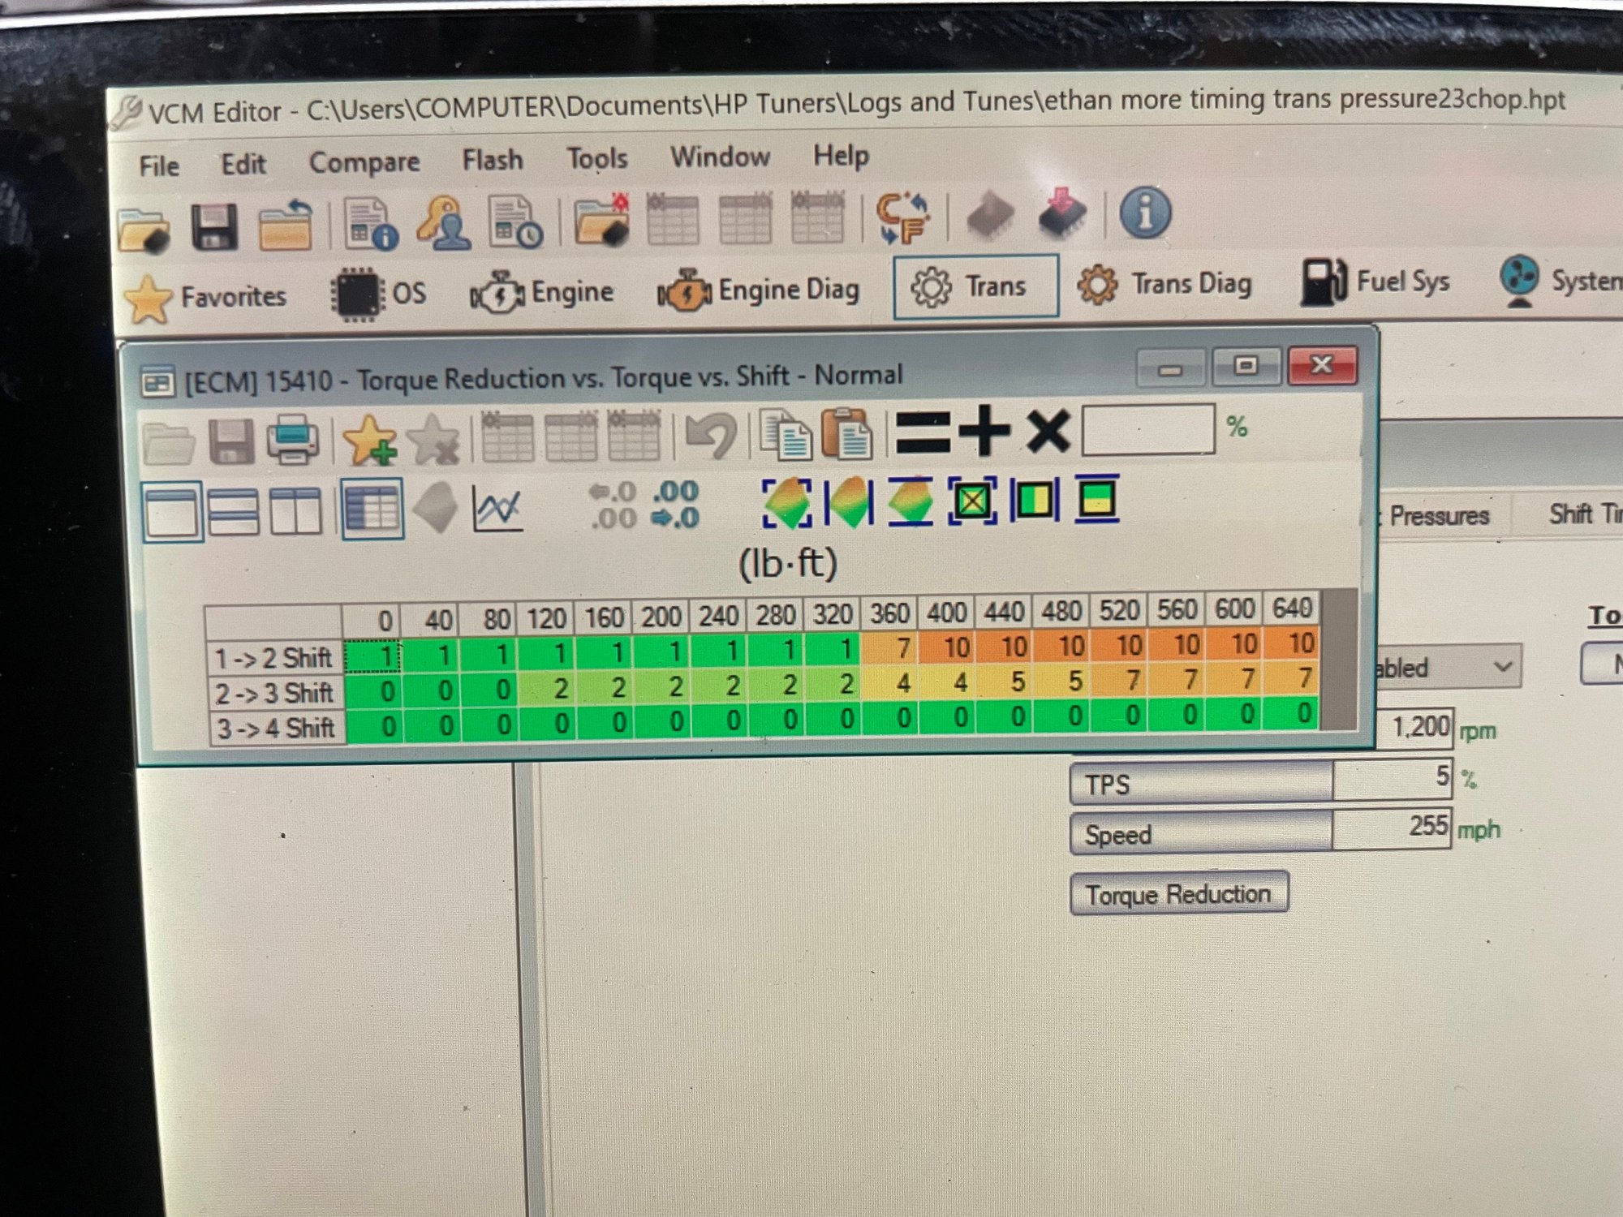This screenshot has height=1217, width=1623.
Task: Click the multiply X operation icon
Action: pos(1048,430)
